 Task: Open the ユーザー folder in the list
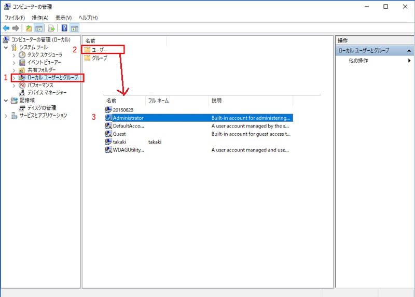[99, 50]
